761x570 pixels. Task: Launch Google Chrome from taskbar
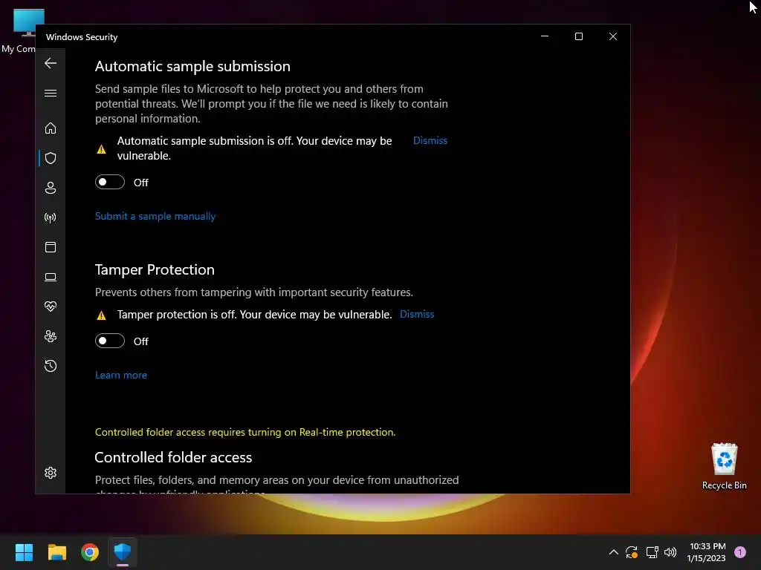pyautogui.click(x=90, y=552)
